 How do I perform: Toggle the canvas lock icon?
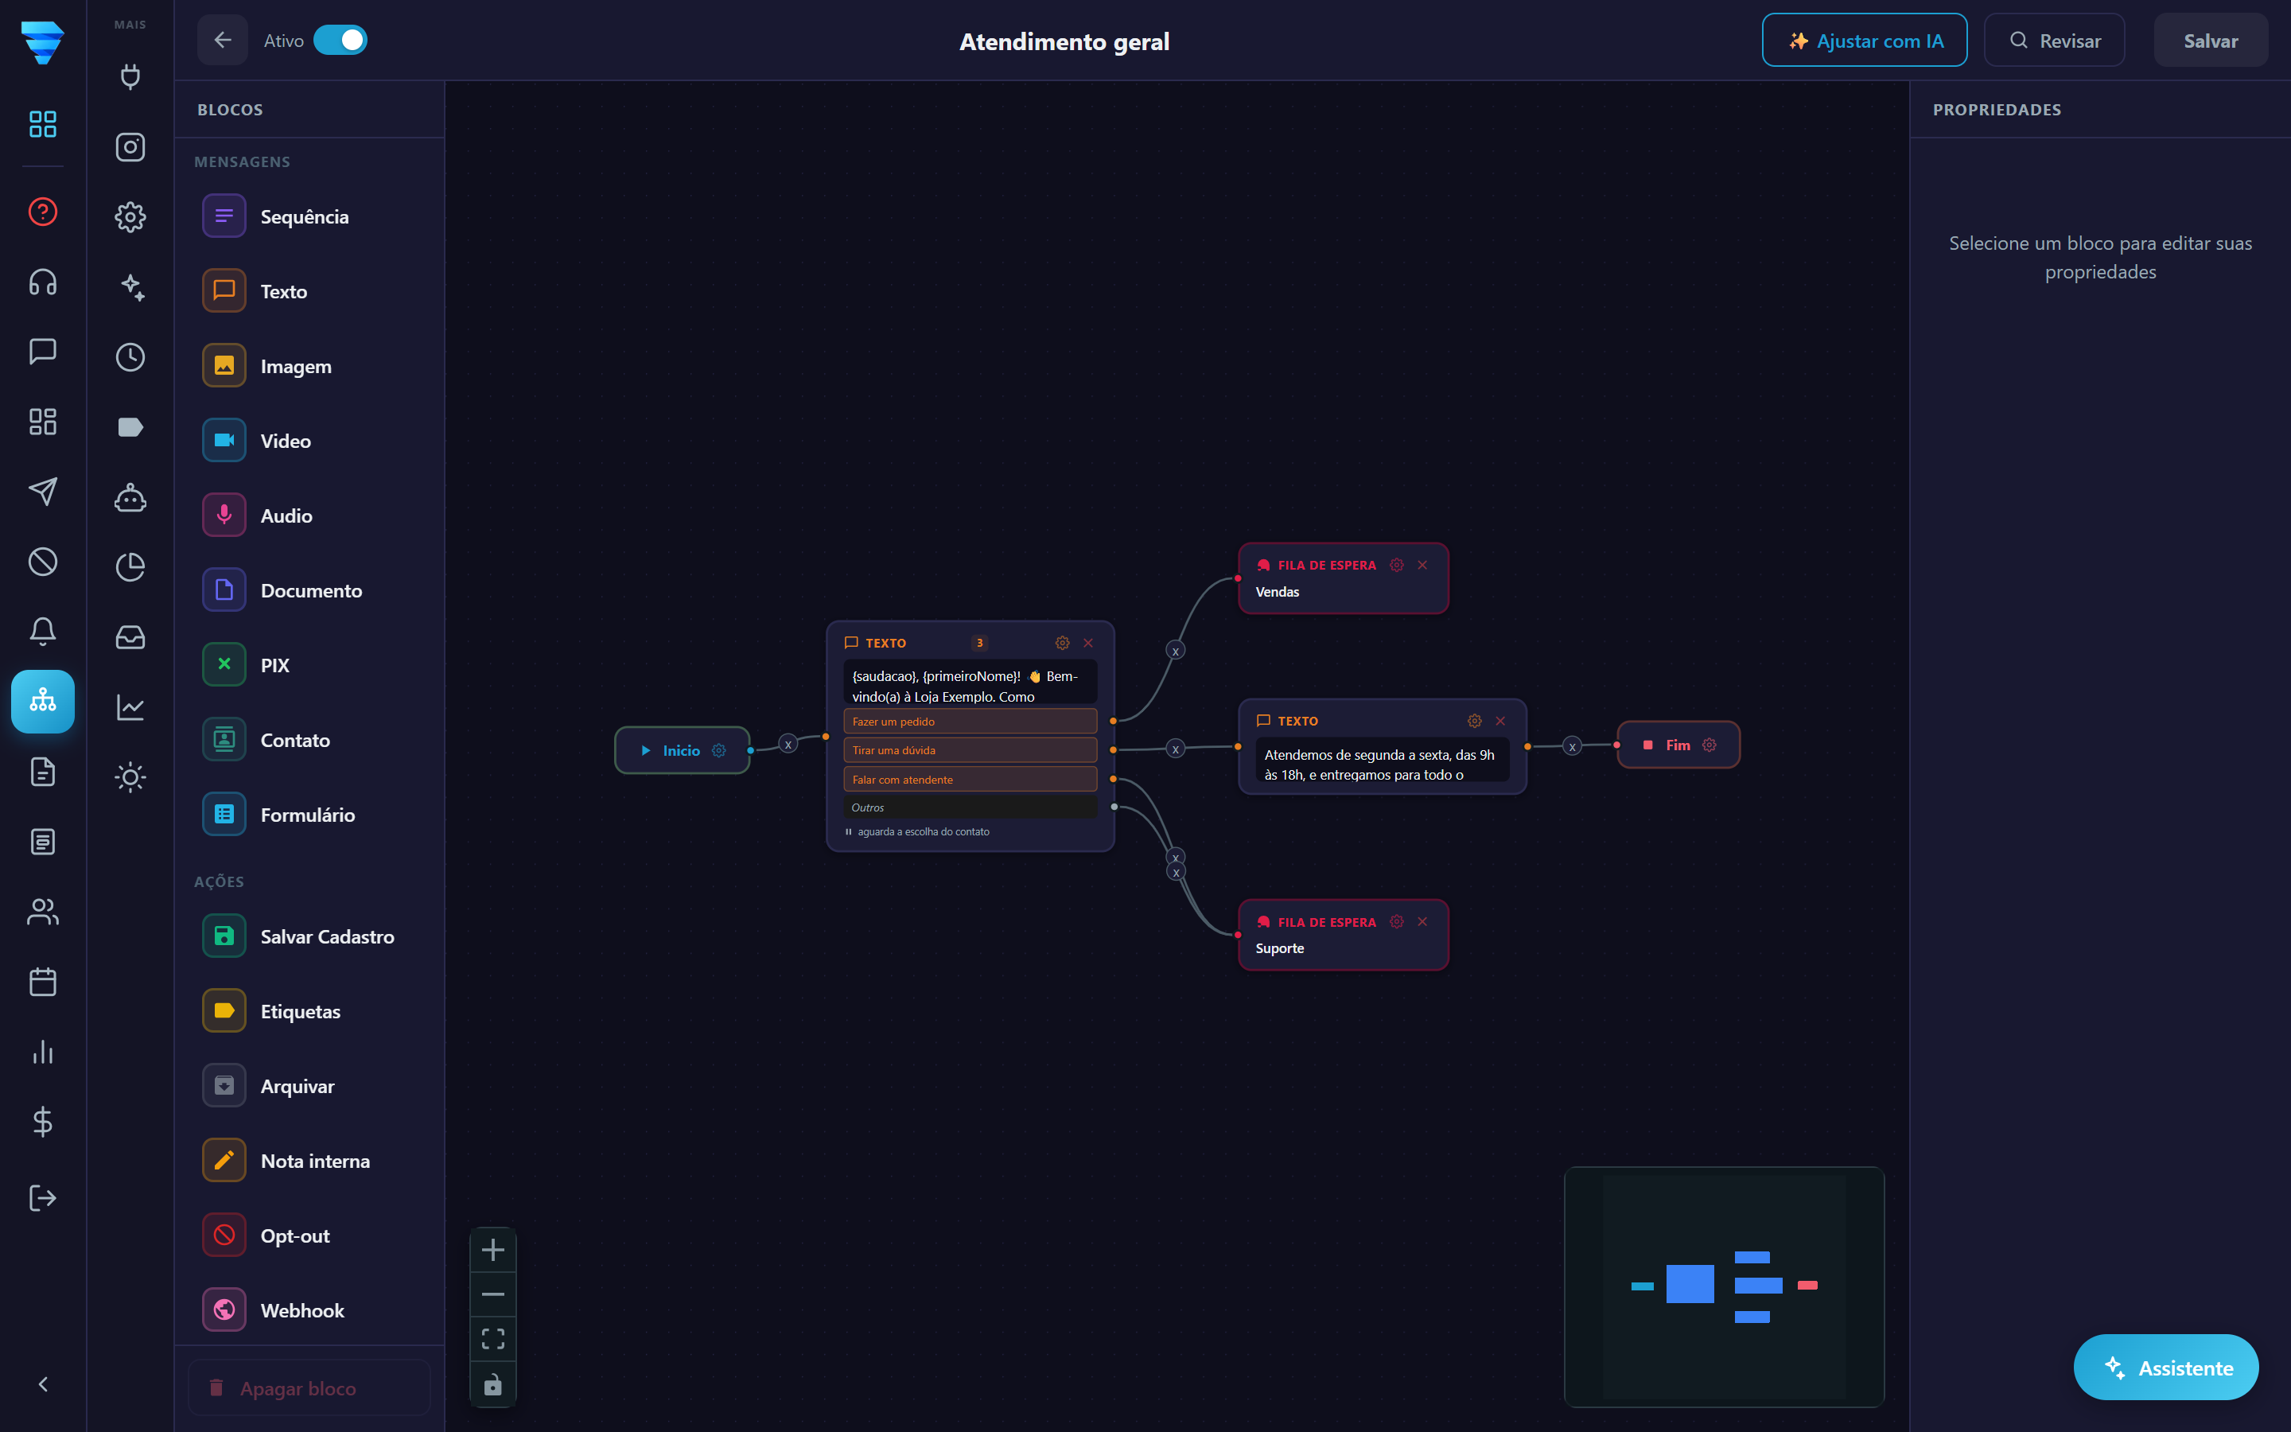tap(492, 1383)
